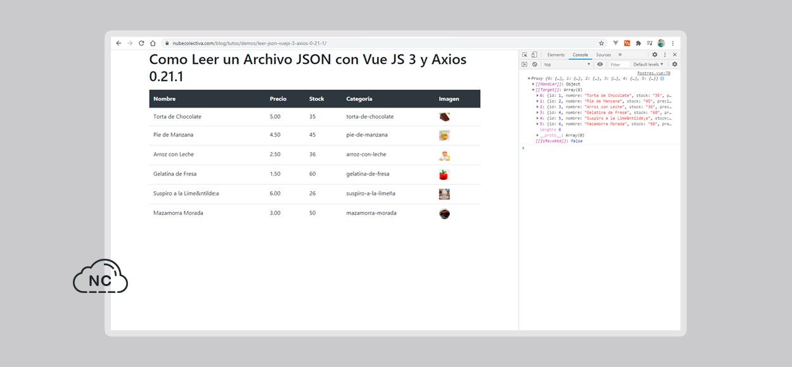View site info via the padlock icon

tap(167, 43)
